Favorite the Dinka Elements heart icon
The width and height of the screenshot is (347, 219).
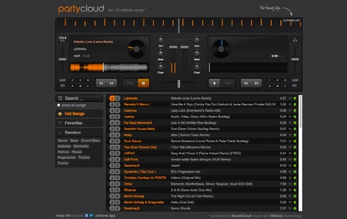tap(290, 184)
